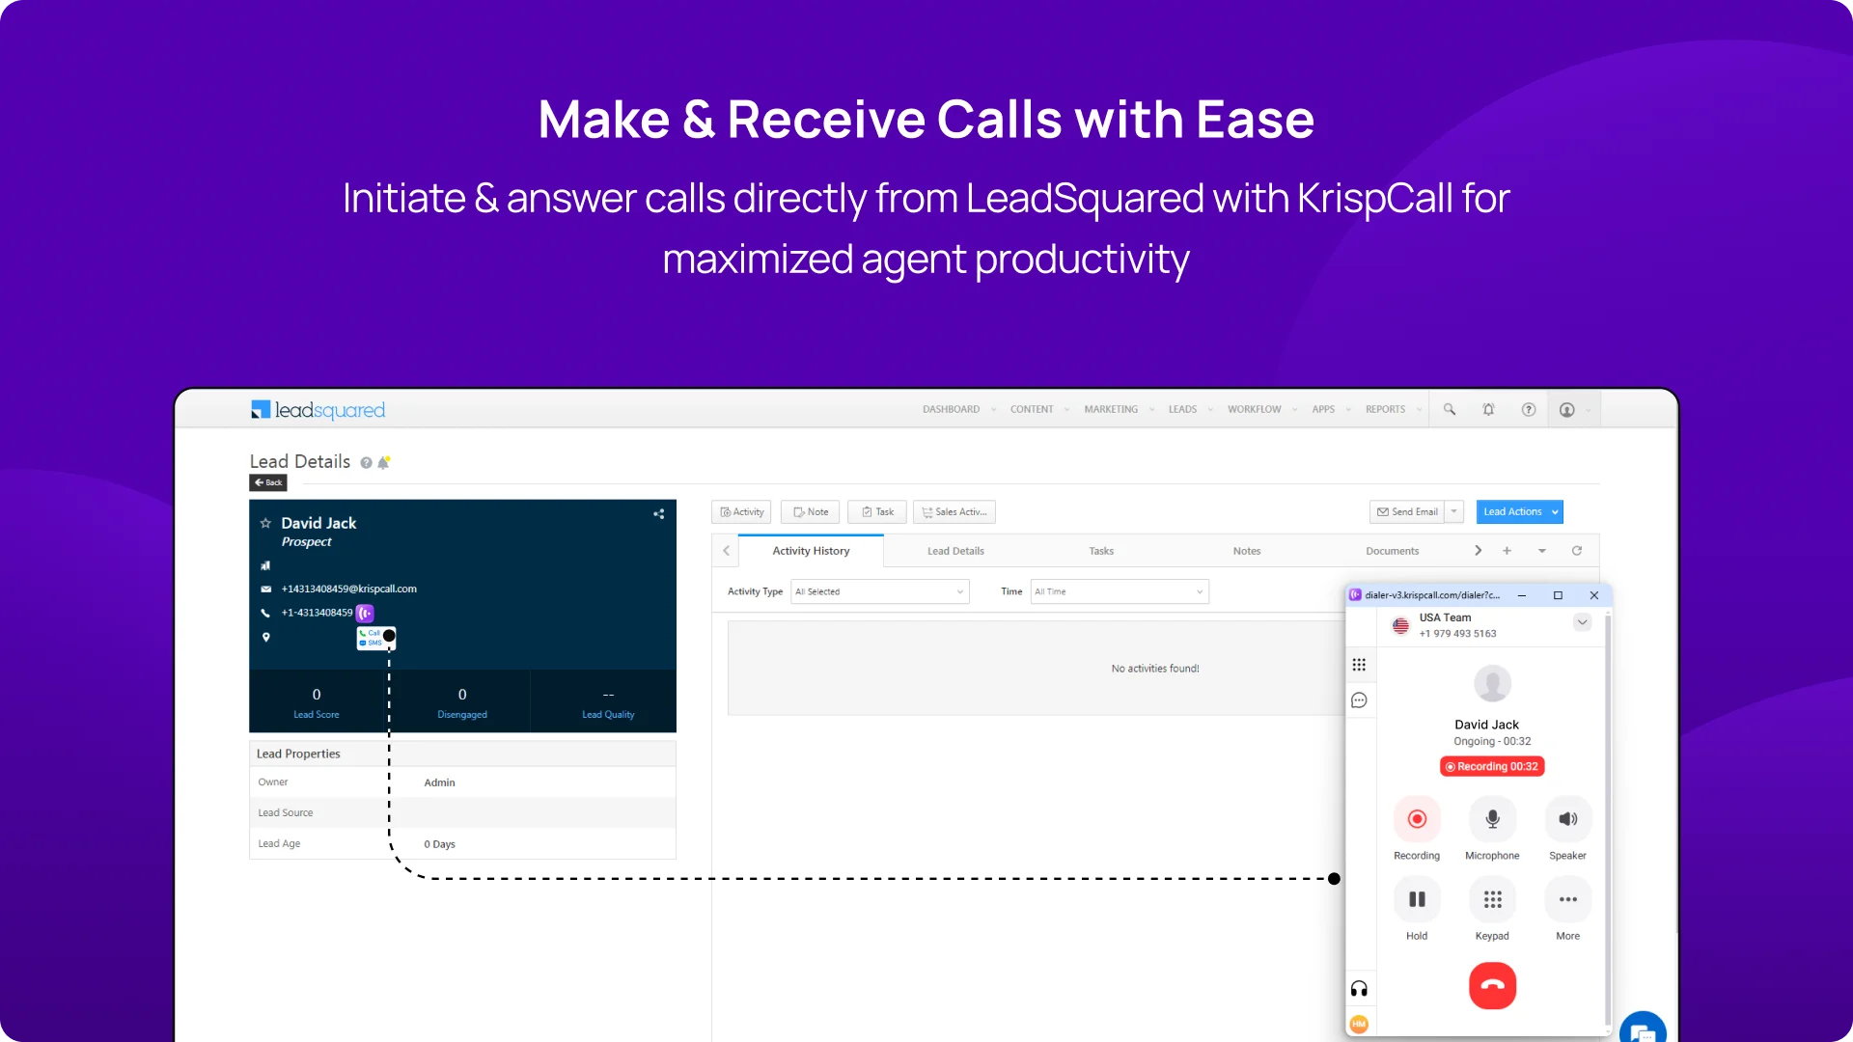Switch to Activity History tab

pyautogui.click(x=811, y=551)
